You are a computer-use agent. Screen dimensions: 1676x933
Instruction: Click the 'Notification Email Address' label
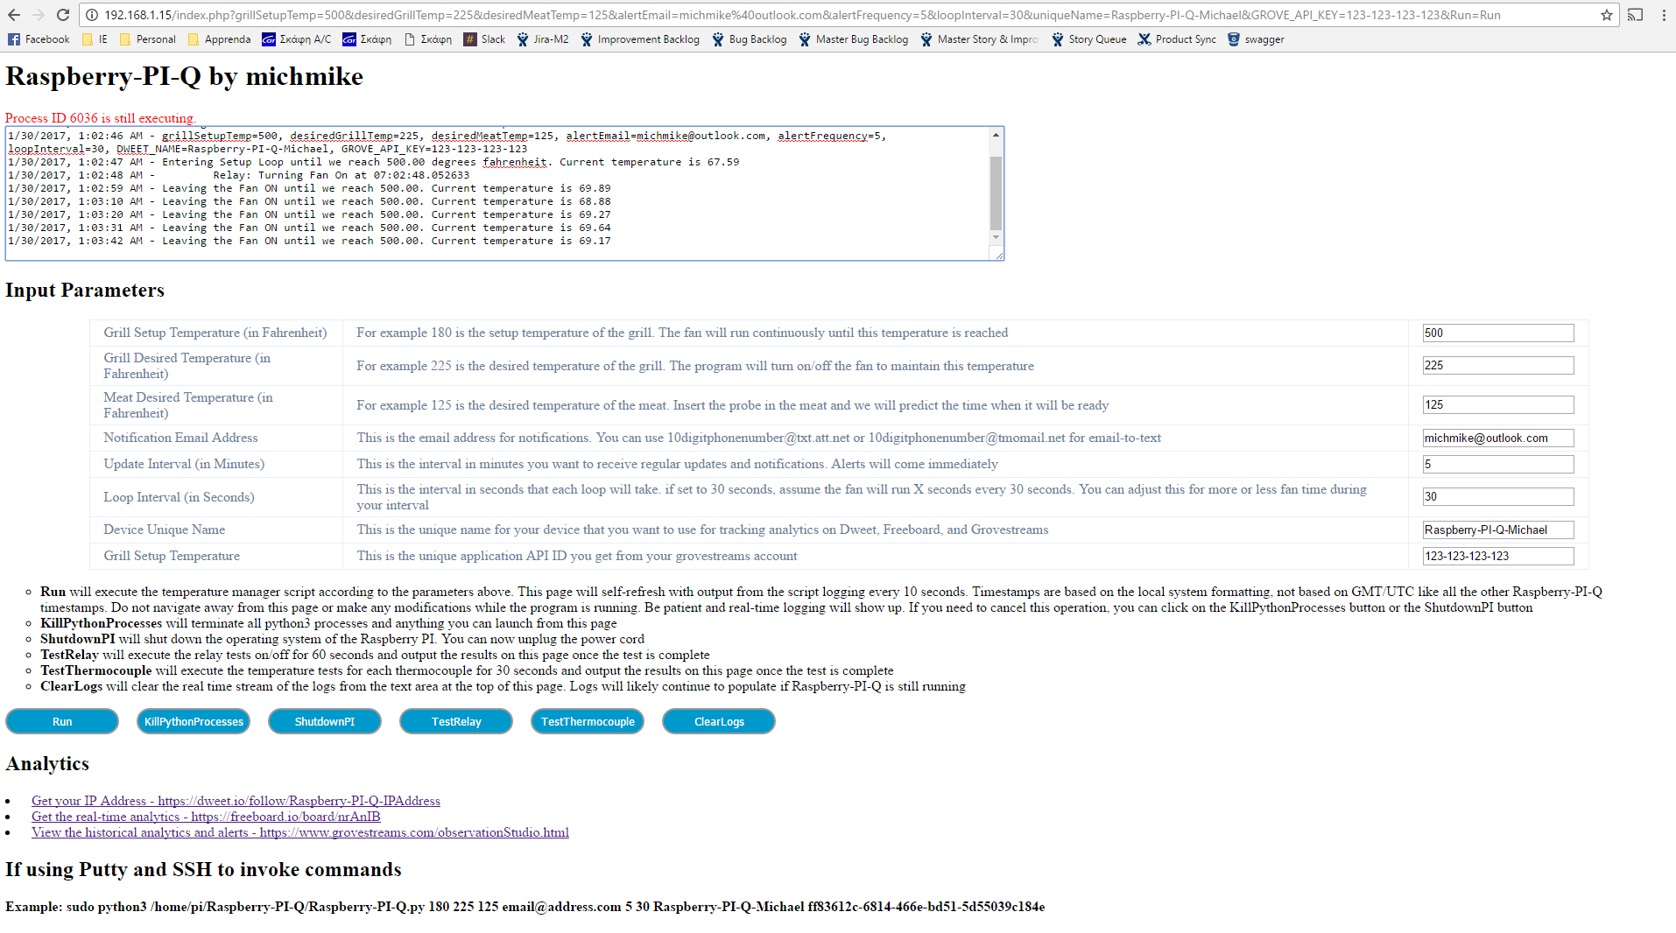tap(180, 438)
